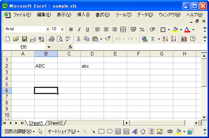
Task: Run spell check (ABC checkmark)
Action: pos(68,39)
